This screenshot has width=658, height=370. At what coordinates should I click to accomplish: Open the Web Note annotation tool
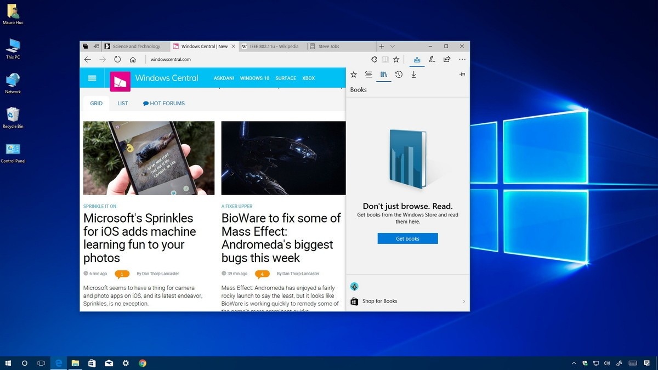[432, 59]
